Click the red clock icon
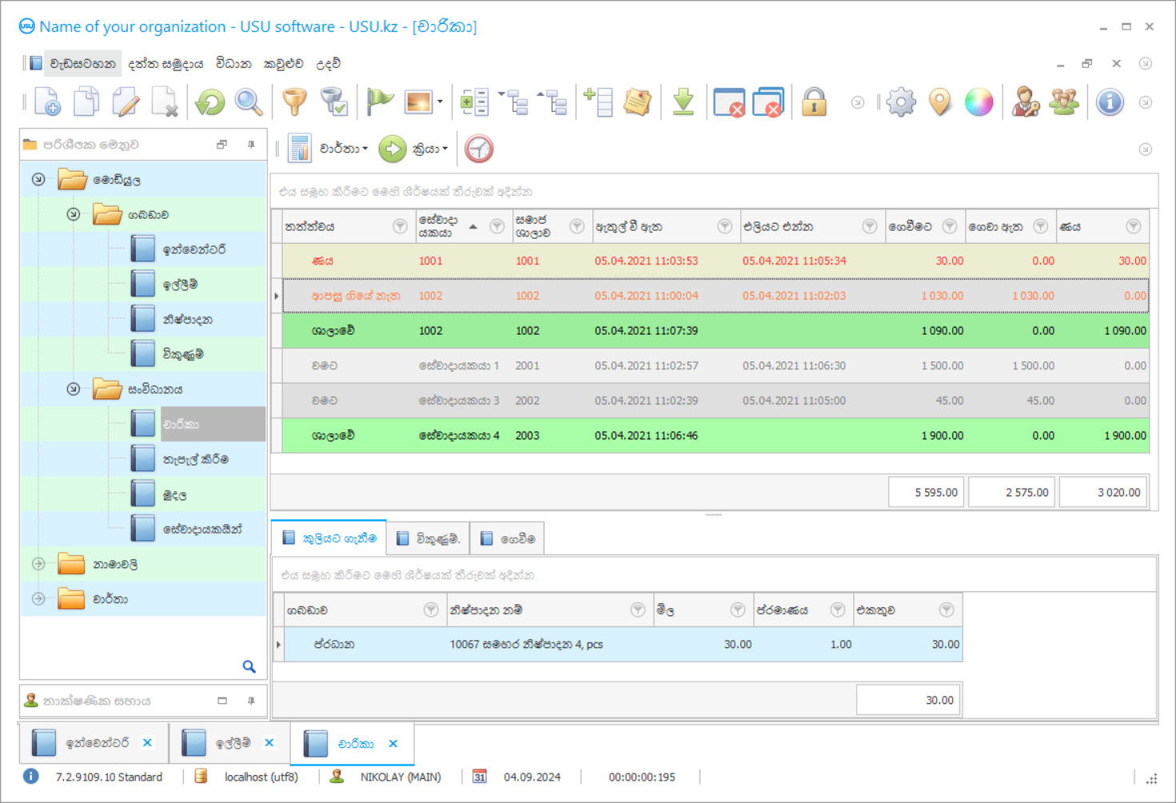 tap(479, 149)
